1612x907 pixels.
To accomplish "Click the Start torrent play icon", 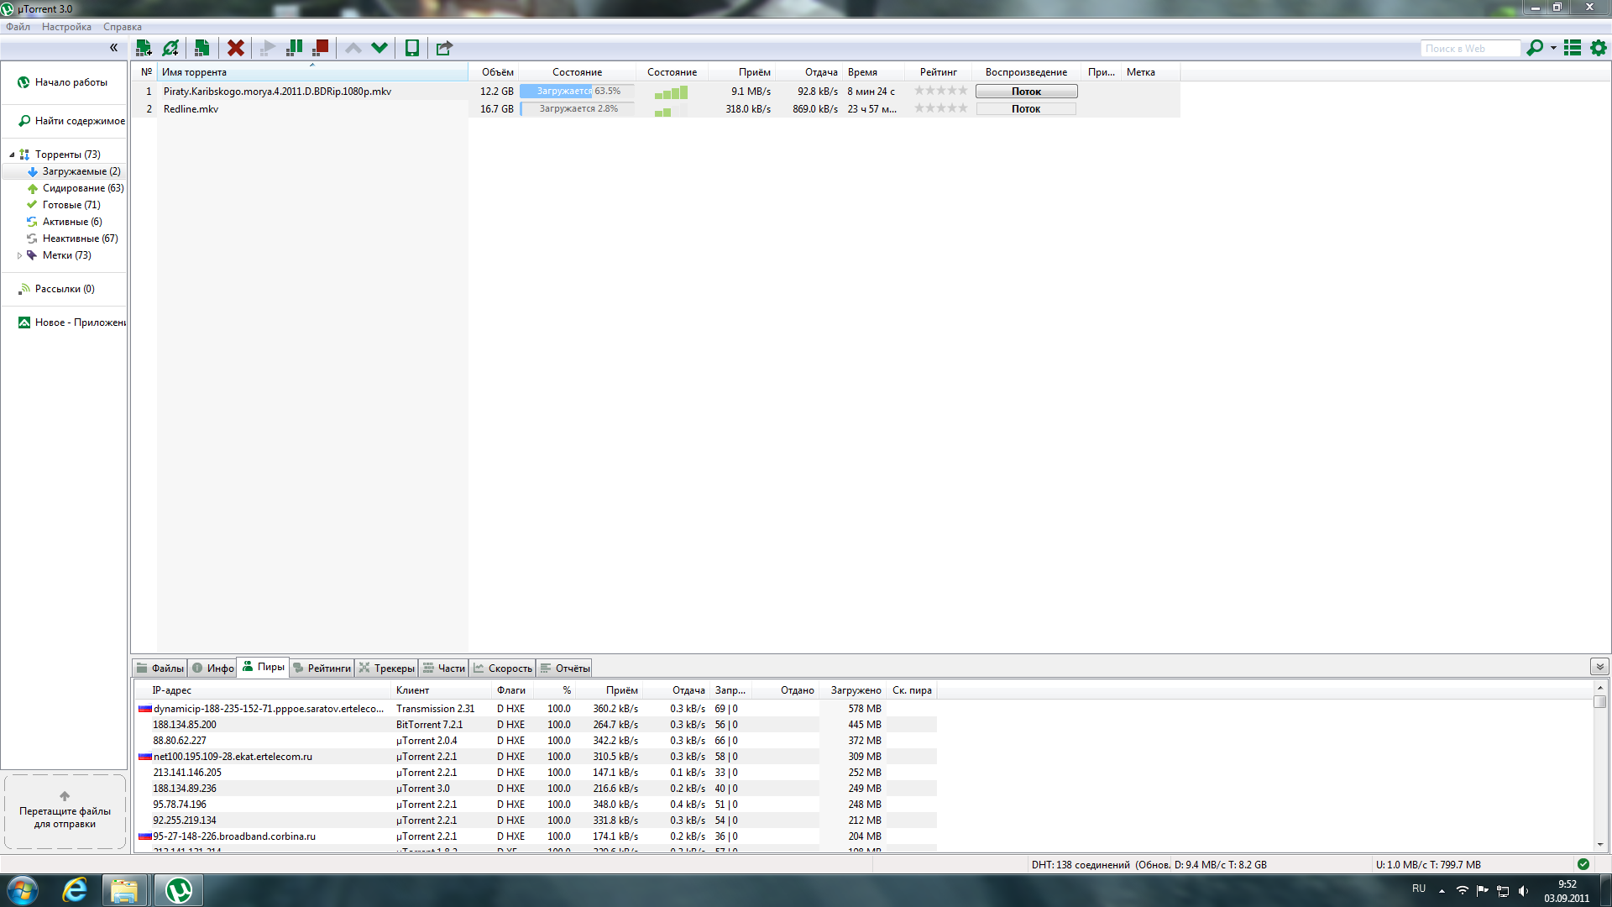I will point(267,48).
